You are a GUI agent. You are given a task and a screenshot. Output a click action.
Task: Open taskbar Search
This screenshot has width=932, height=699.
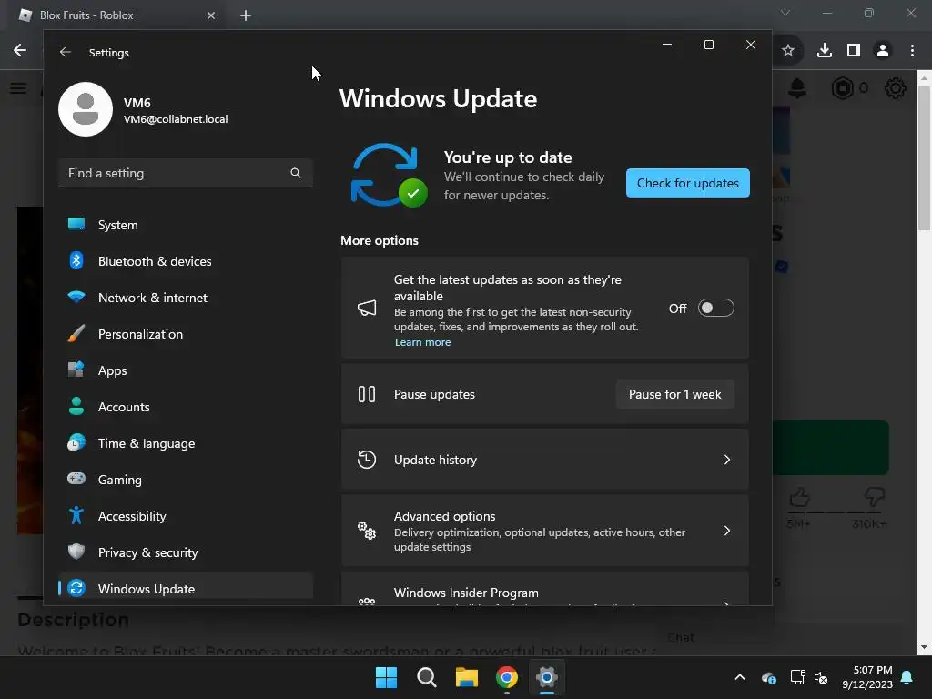(x=427, y=677)
